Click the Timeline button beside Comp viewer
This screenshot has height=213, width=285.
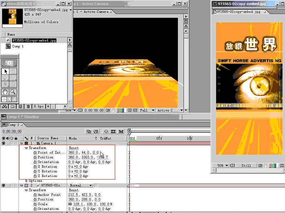[186, 22]
